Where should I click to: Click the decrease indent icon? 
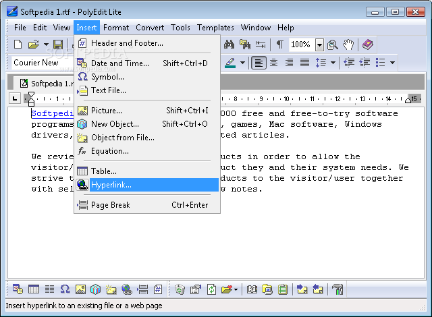click(x=349, y=63)
